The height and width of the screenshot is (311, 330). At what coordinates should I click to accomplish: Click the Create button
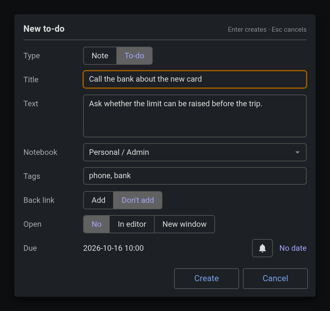(207, 279)
